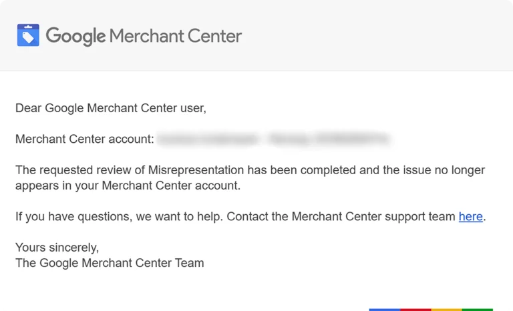Click the yellow color bar in the footer

(446, 309)
